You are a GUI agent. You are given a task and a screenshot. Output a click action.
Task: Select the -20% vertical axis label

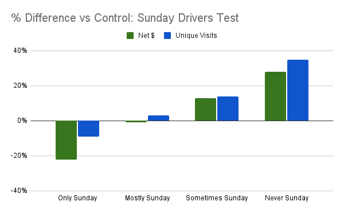[19, 156]
